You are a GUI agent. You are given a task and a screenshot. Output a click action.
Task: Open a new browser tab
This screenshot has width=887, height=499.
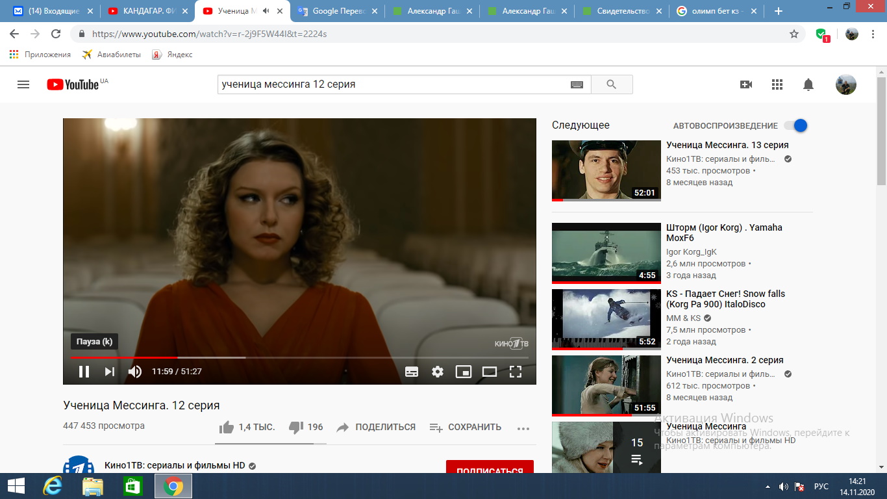coord(779,11)
